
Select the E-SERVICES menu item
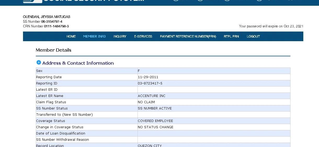tap(143, 36)
